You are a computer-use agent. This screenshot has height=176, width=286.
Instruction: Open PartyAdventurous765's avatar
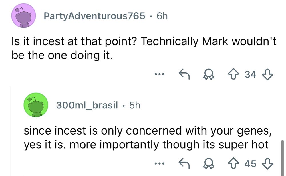23,16
